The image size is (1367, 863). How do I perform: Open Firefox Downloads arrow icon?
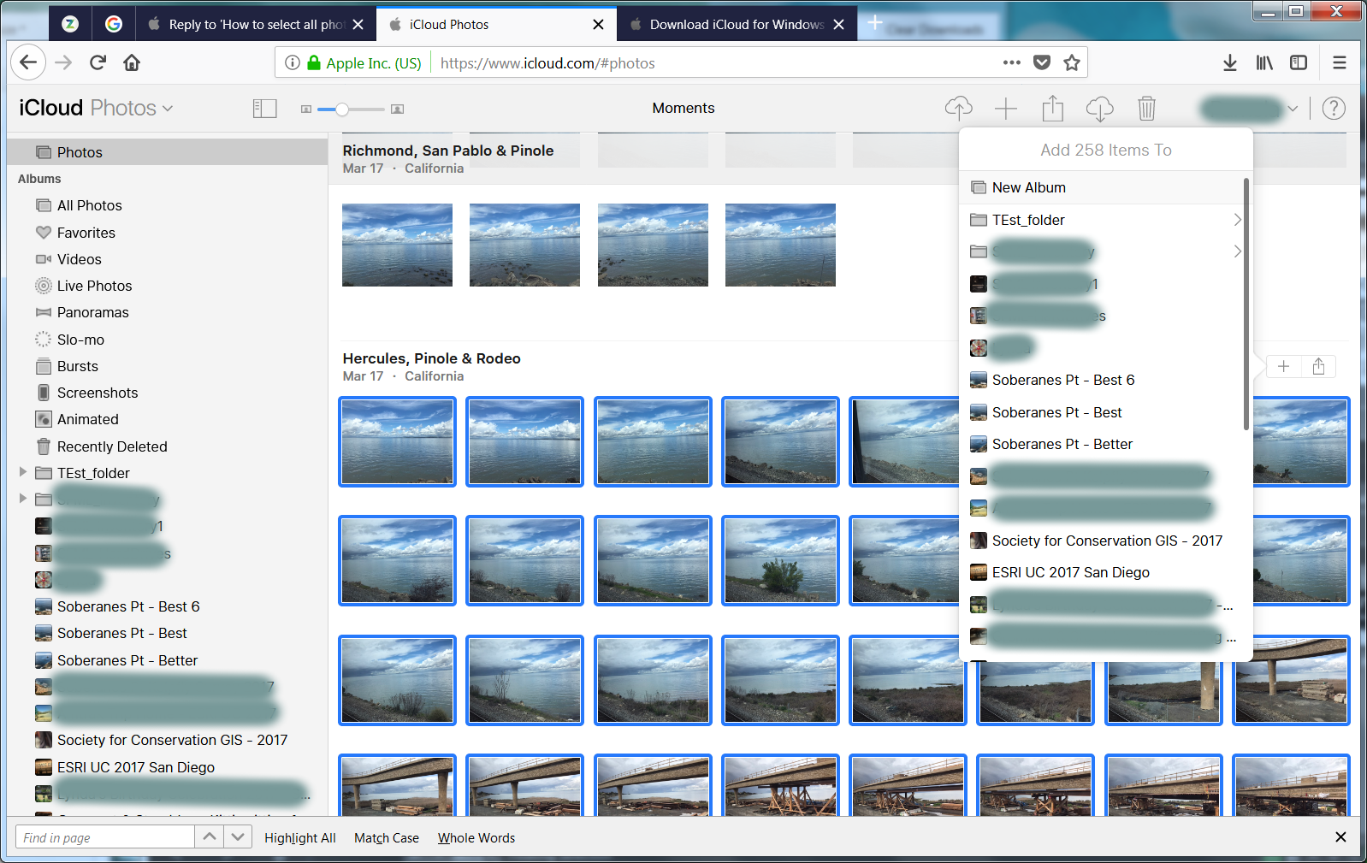tap(1229, 62)
